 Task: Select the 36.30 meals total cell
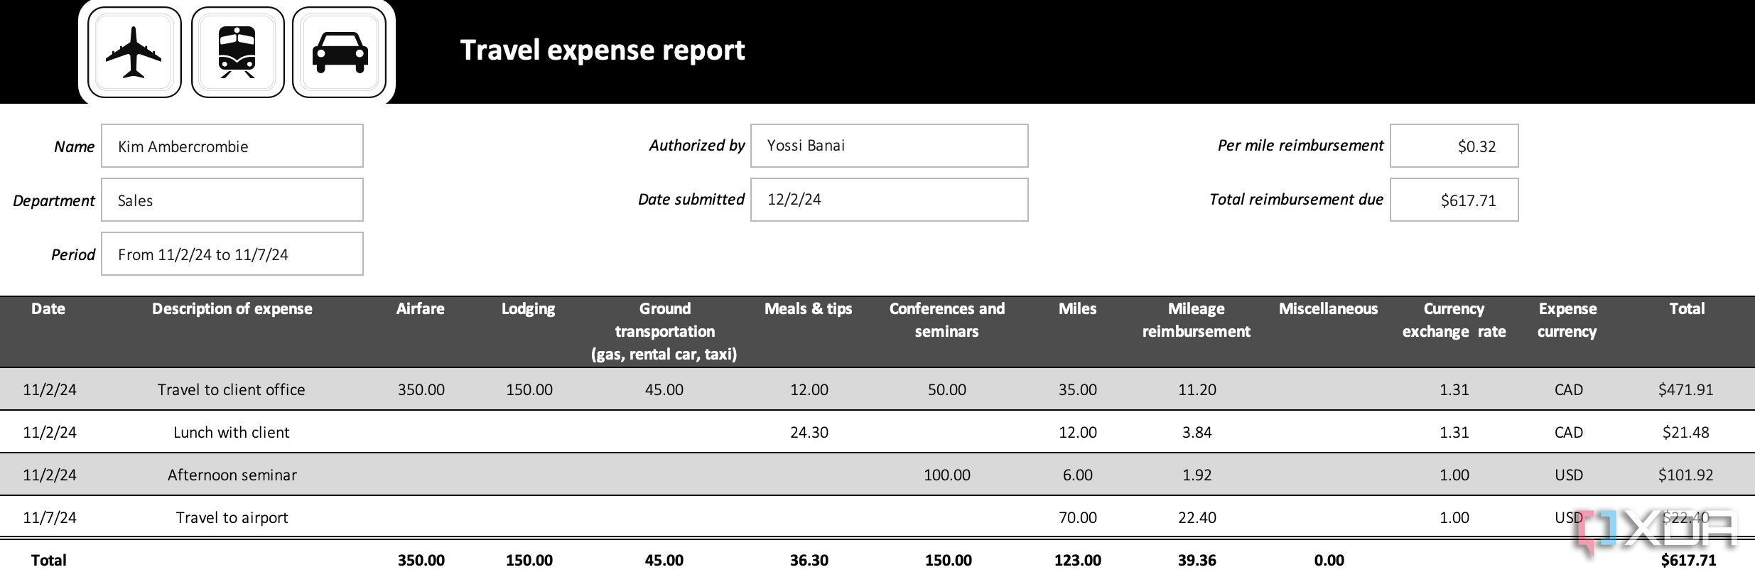point(809,560)
